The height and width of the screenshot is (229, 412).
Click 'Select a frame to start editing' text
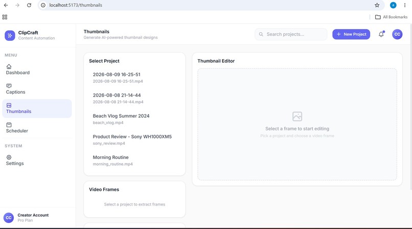(297, 129)
